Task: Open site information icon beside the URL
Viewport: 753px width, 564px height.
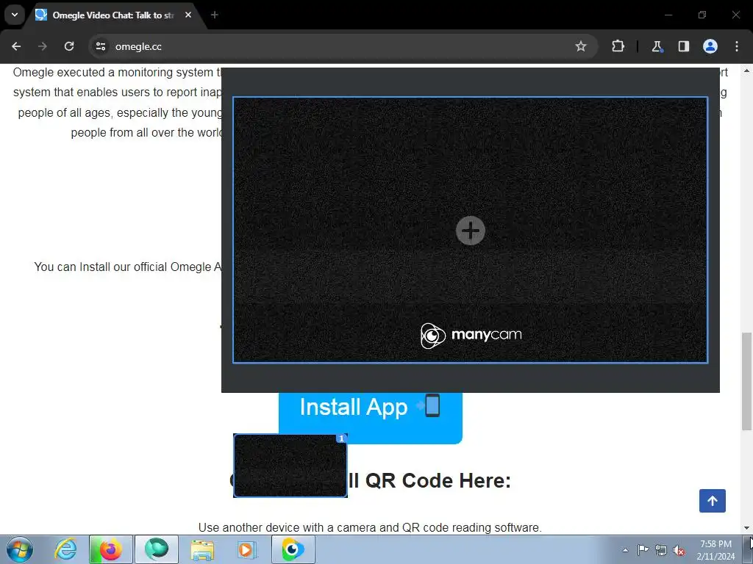Action: (x=101, y=46)
